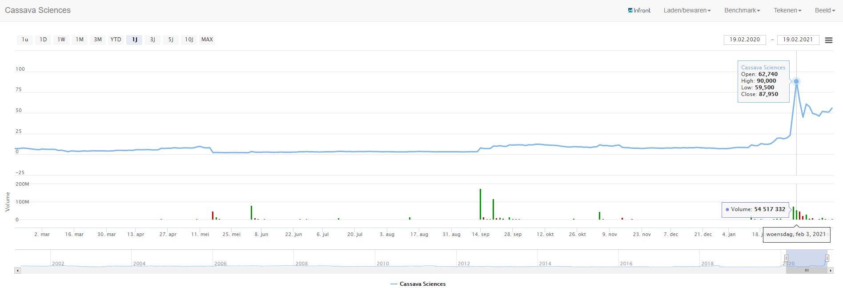Click the '2. mar' axis label
The width and height of the screenshot is (843, 288).
(x=42, y=234)
